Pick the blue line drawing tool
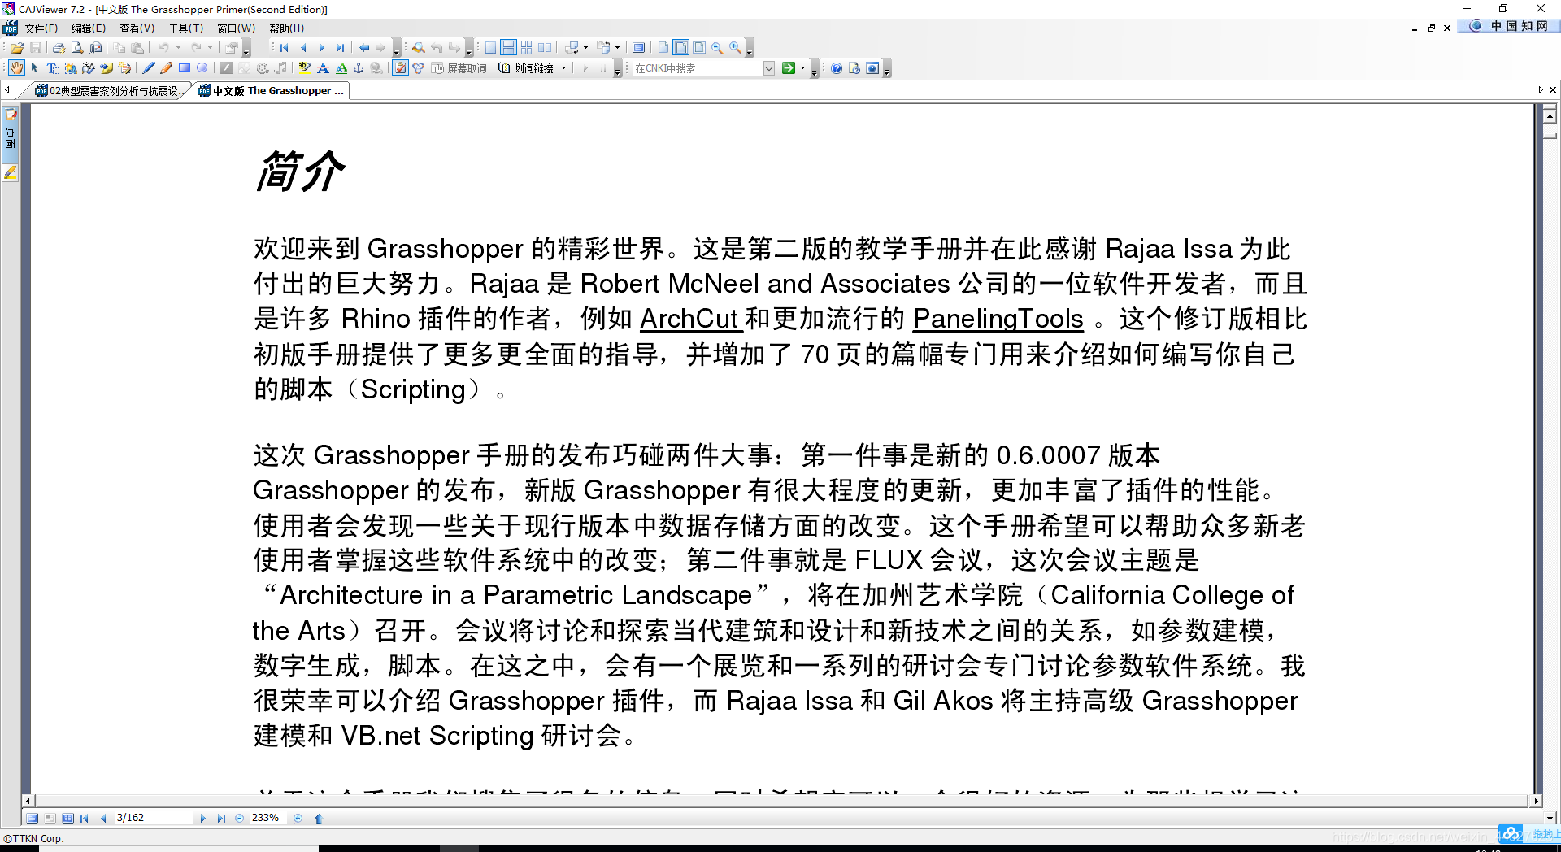 (x=149, y=68)
